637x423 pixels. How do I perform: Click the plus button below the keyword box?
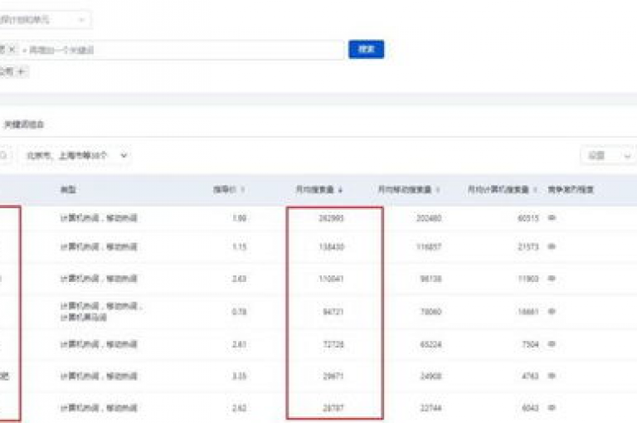tap(22, 72)
